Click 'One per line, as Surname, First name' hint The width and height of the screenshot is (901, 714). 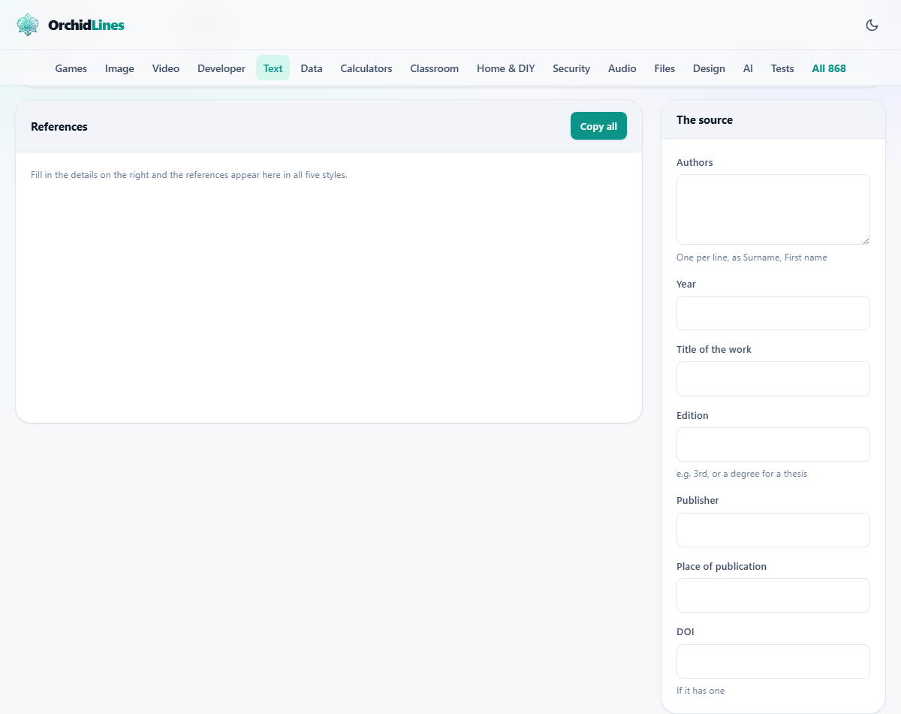[752, 258]
